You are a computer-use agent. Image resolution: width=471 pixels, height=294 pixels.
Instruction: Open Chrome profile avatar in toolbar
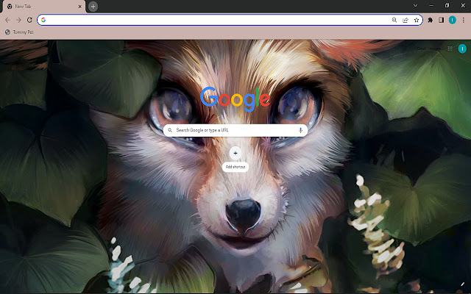click(453, 20)
